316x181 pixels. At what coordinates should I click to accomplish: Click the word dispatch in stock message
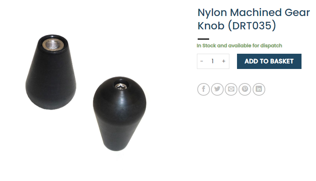point(271,46)
